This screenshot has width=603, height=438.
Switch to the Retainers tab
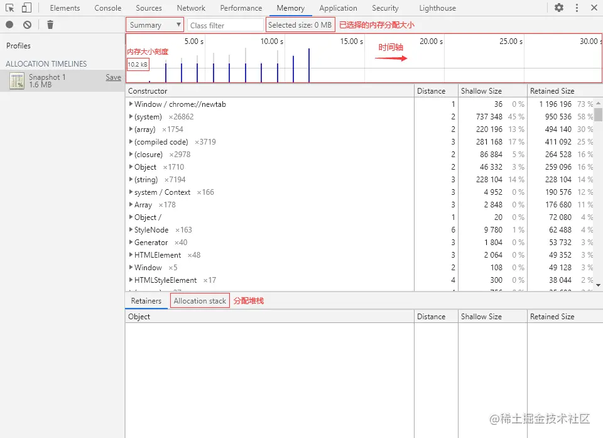[146, 301]
